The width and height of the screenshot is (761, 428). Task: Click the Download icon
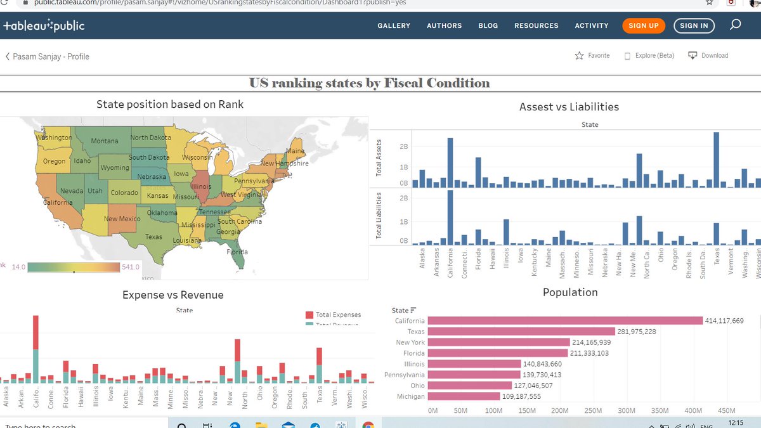point(693,55)
